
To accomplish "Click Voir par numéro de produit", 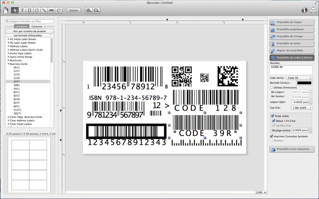I will (30, 31).
